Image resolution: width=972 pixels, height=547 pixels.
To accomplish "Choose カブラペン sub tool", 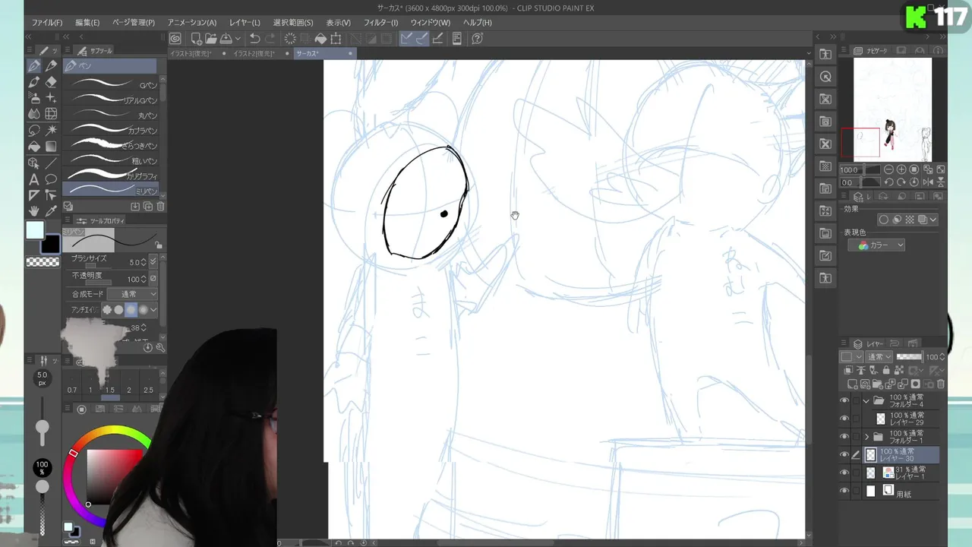I will coord(111,129).
